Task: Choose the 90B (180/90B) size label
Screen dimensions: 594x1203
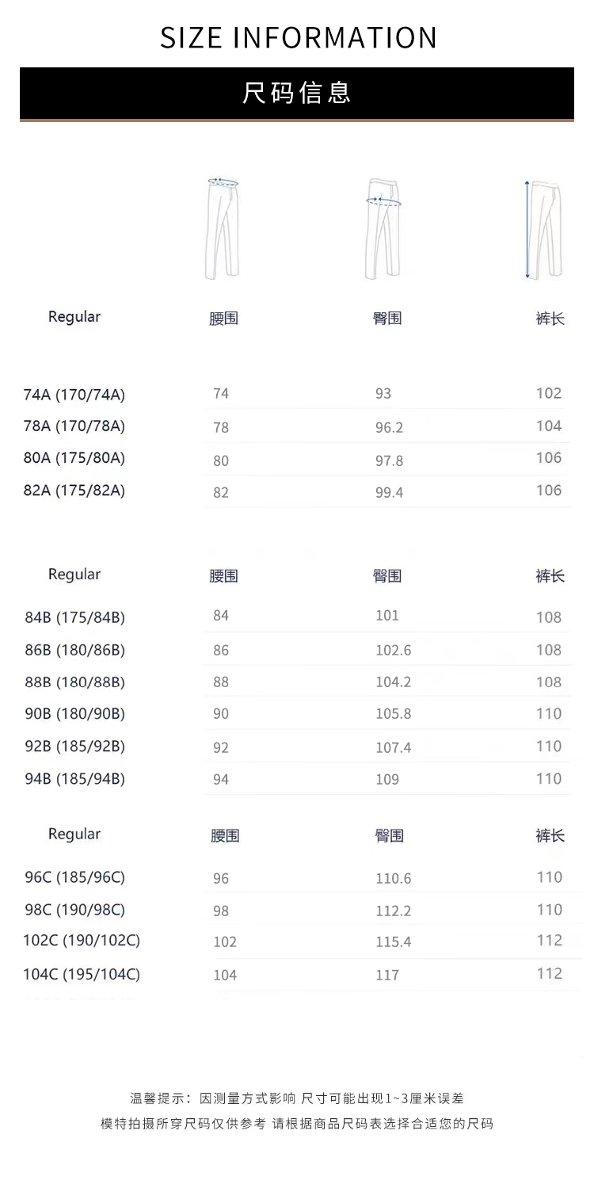Action: pos(74,714)
